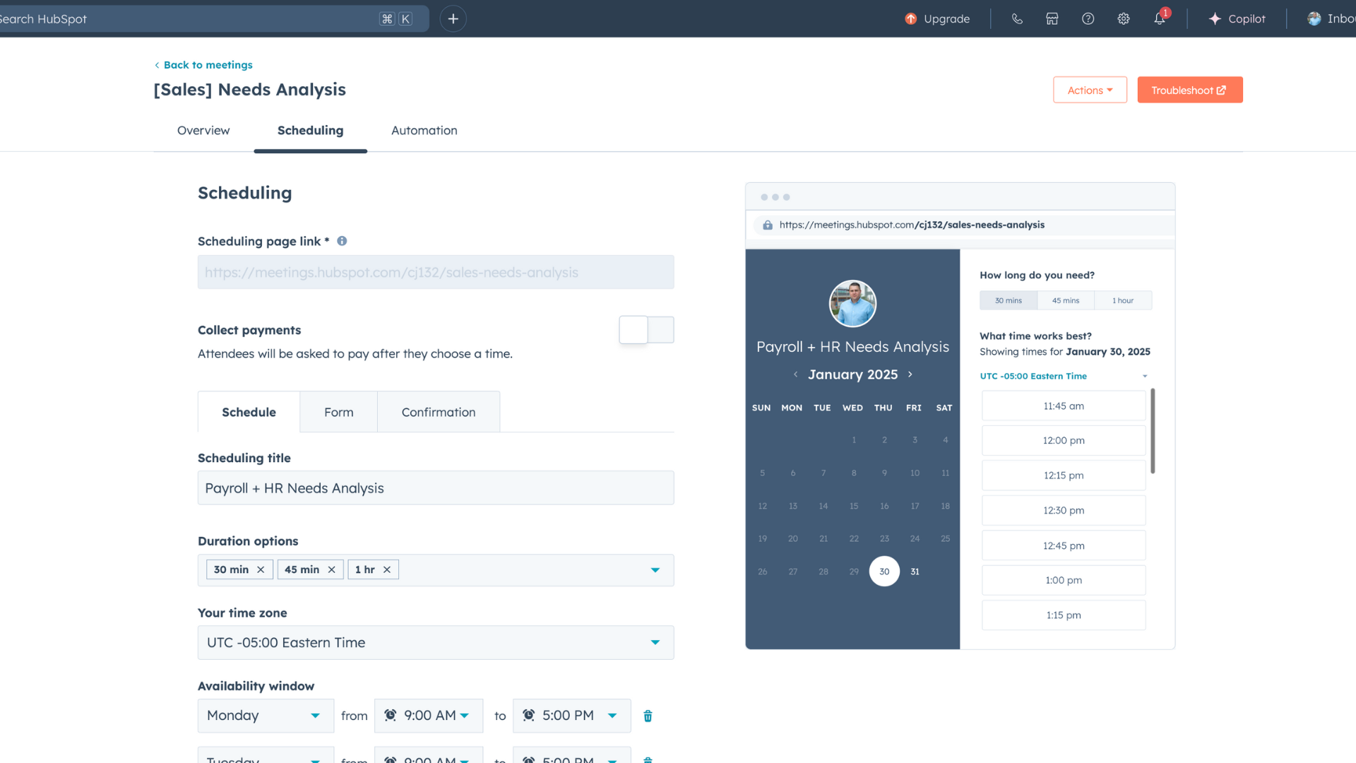Toggle the Collect payments switch
The width and height of the screenshot is (1356, 763).
click(x=646, y=330)
